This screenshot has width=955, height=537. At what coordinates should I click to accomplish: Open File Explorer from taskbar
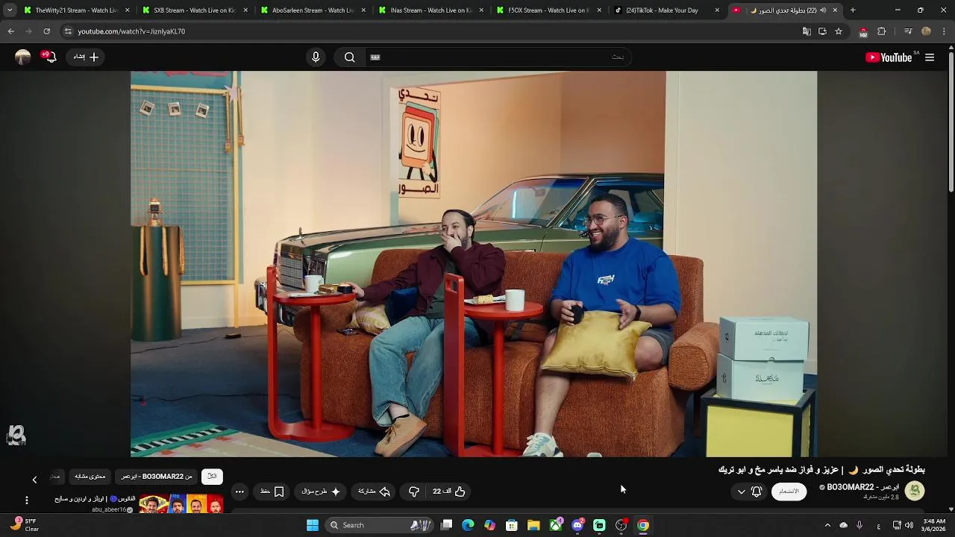pos(533,525)
